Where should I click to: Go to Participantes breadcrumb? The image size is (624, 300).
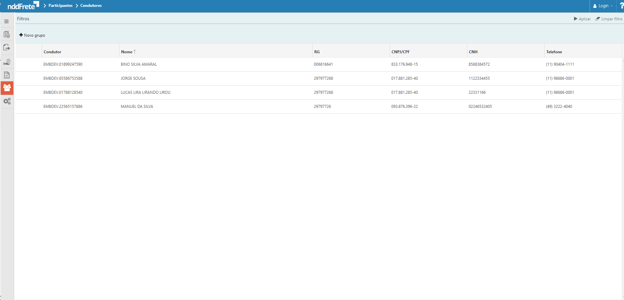(x=60, y=6)
